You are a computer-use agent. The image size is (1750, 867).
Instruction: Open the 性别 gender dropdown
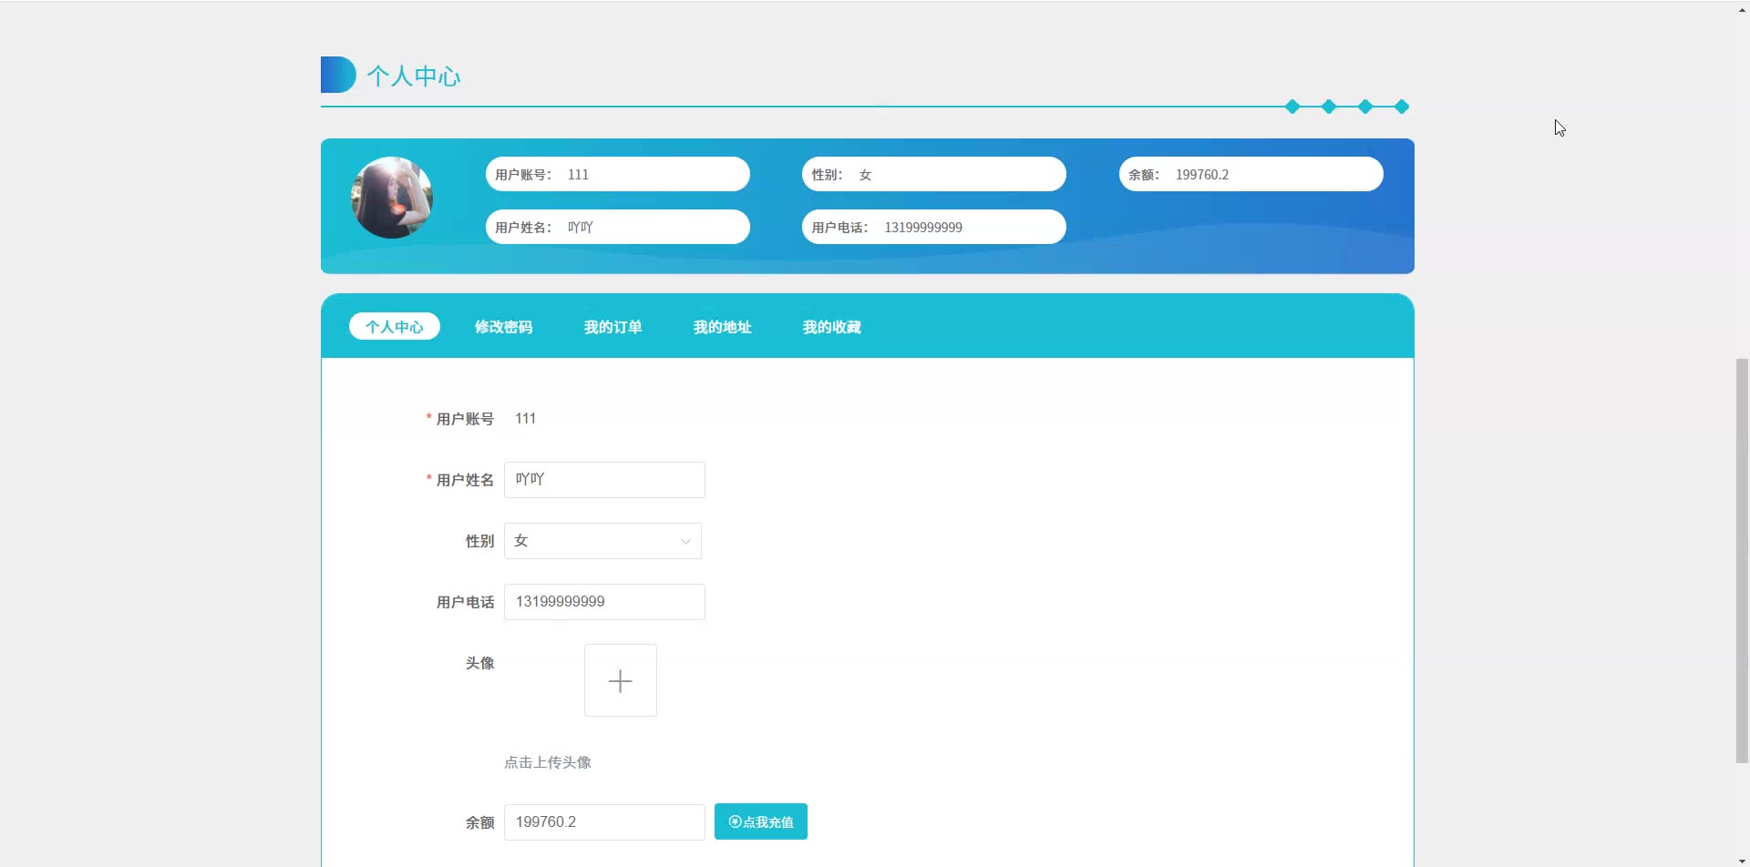(x=602, y=541)
